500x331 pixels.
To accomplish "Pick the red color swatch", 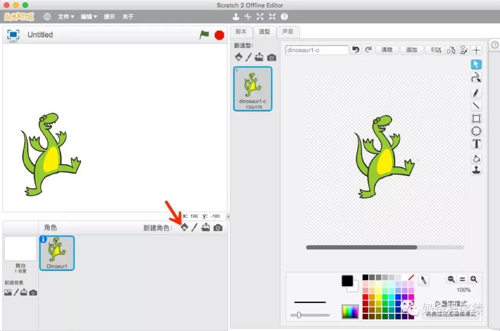I will pos(366,297).
